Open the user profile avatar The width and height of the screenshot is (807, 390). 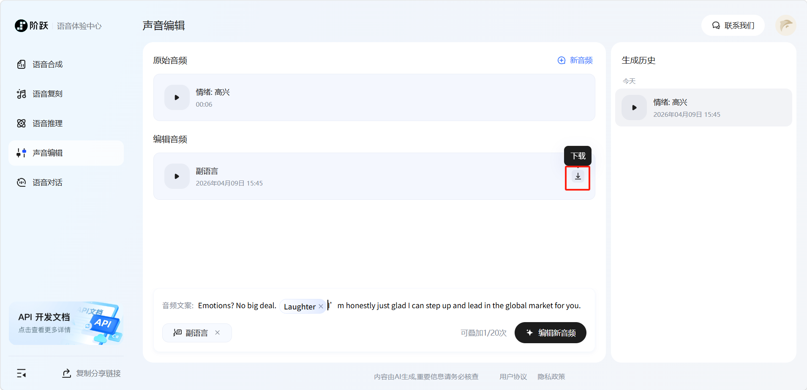point(785,26)
